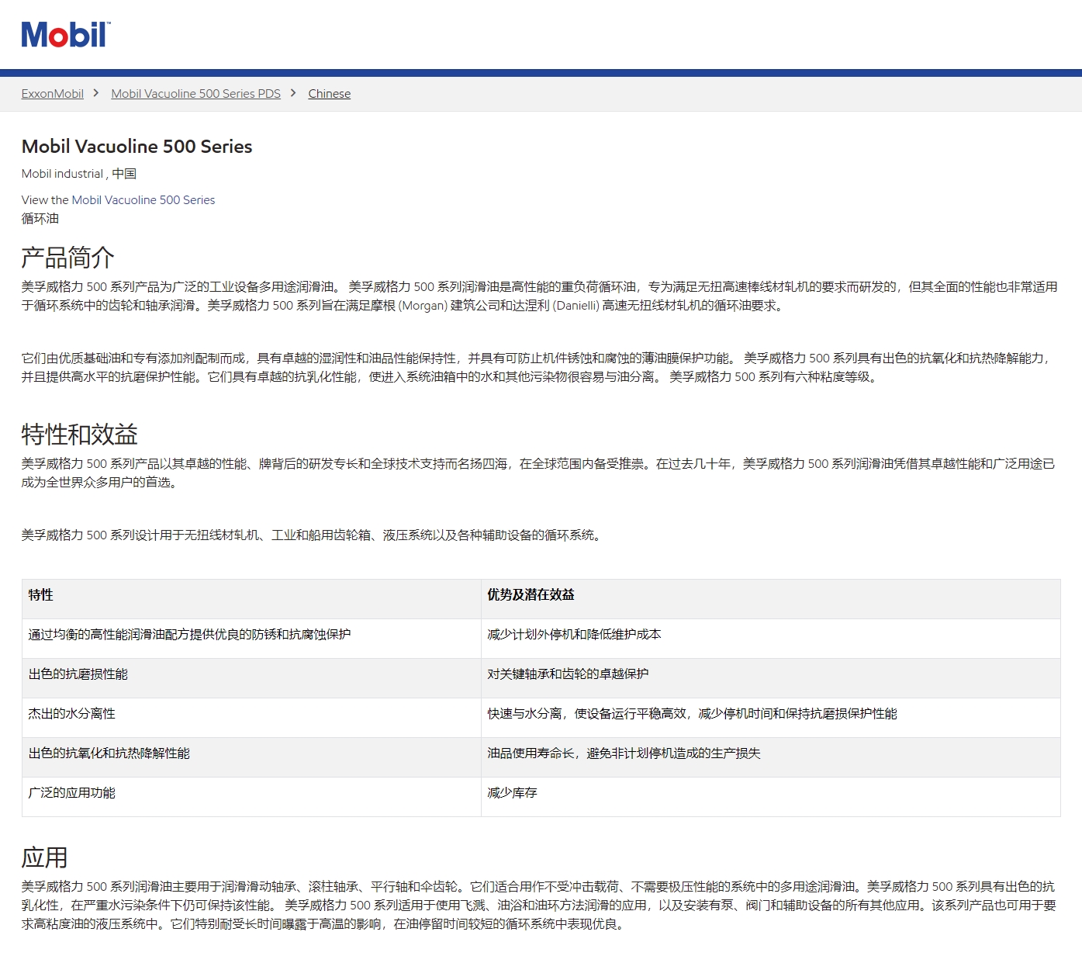Viewport: 1082px width, 956px height.
Task: Click the 广泛的应用功能 table cell
Action: click(251, 797)
